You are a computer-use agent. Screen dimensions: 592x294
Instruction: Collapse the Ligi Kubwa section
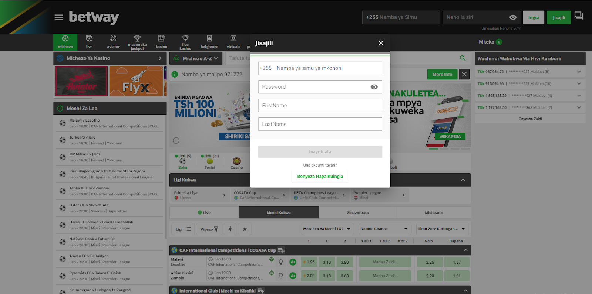click(x=463, y=180)
